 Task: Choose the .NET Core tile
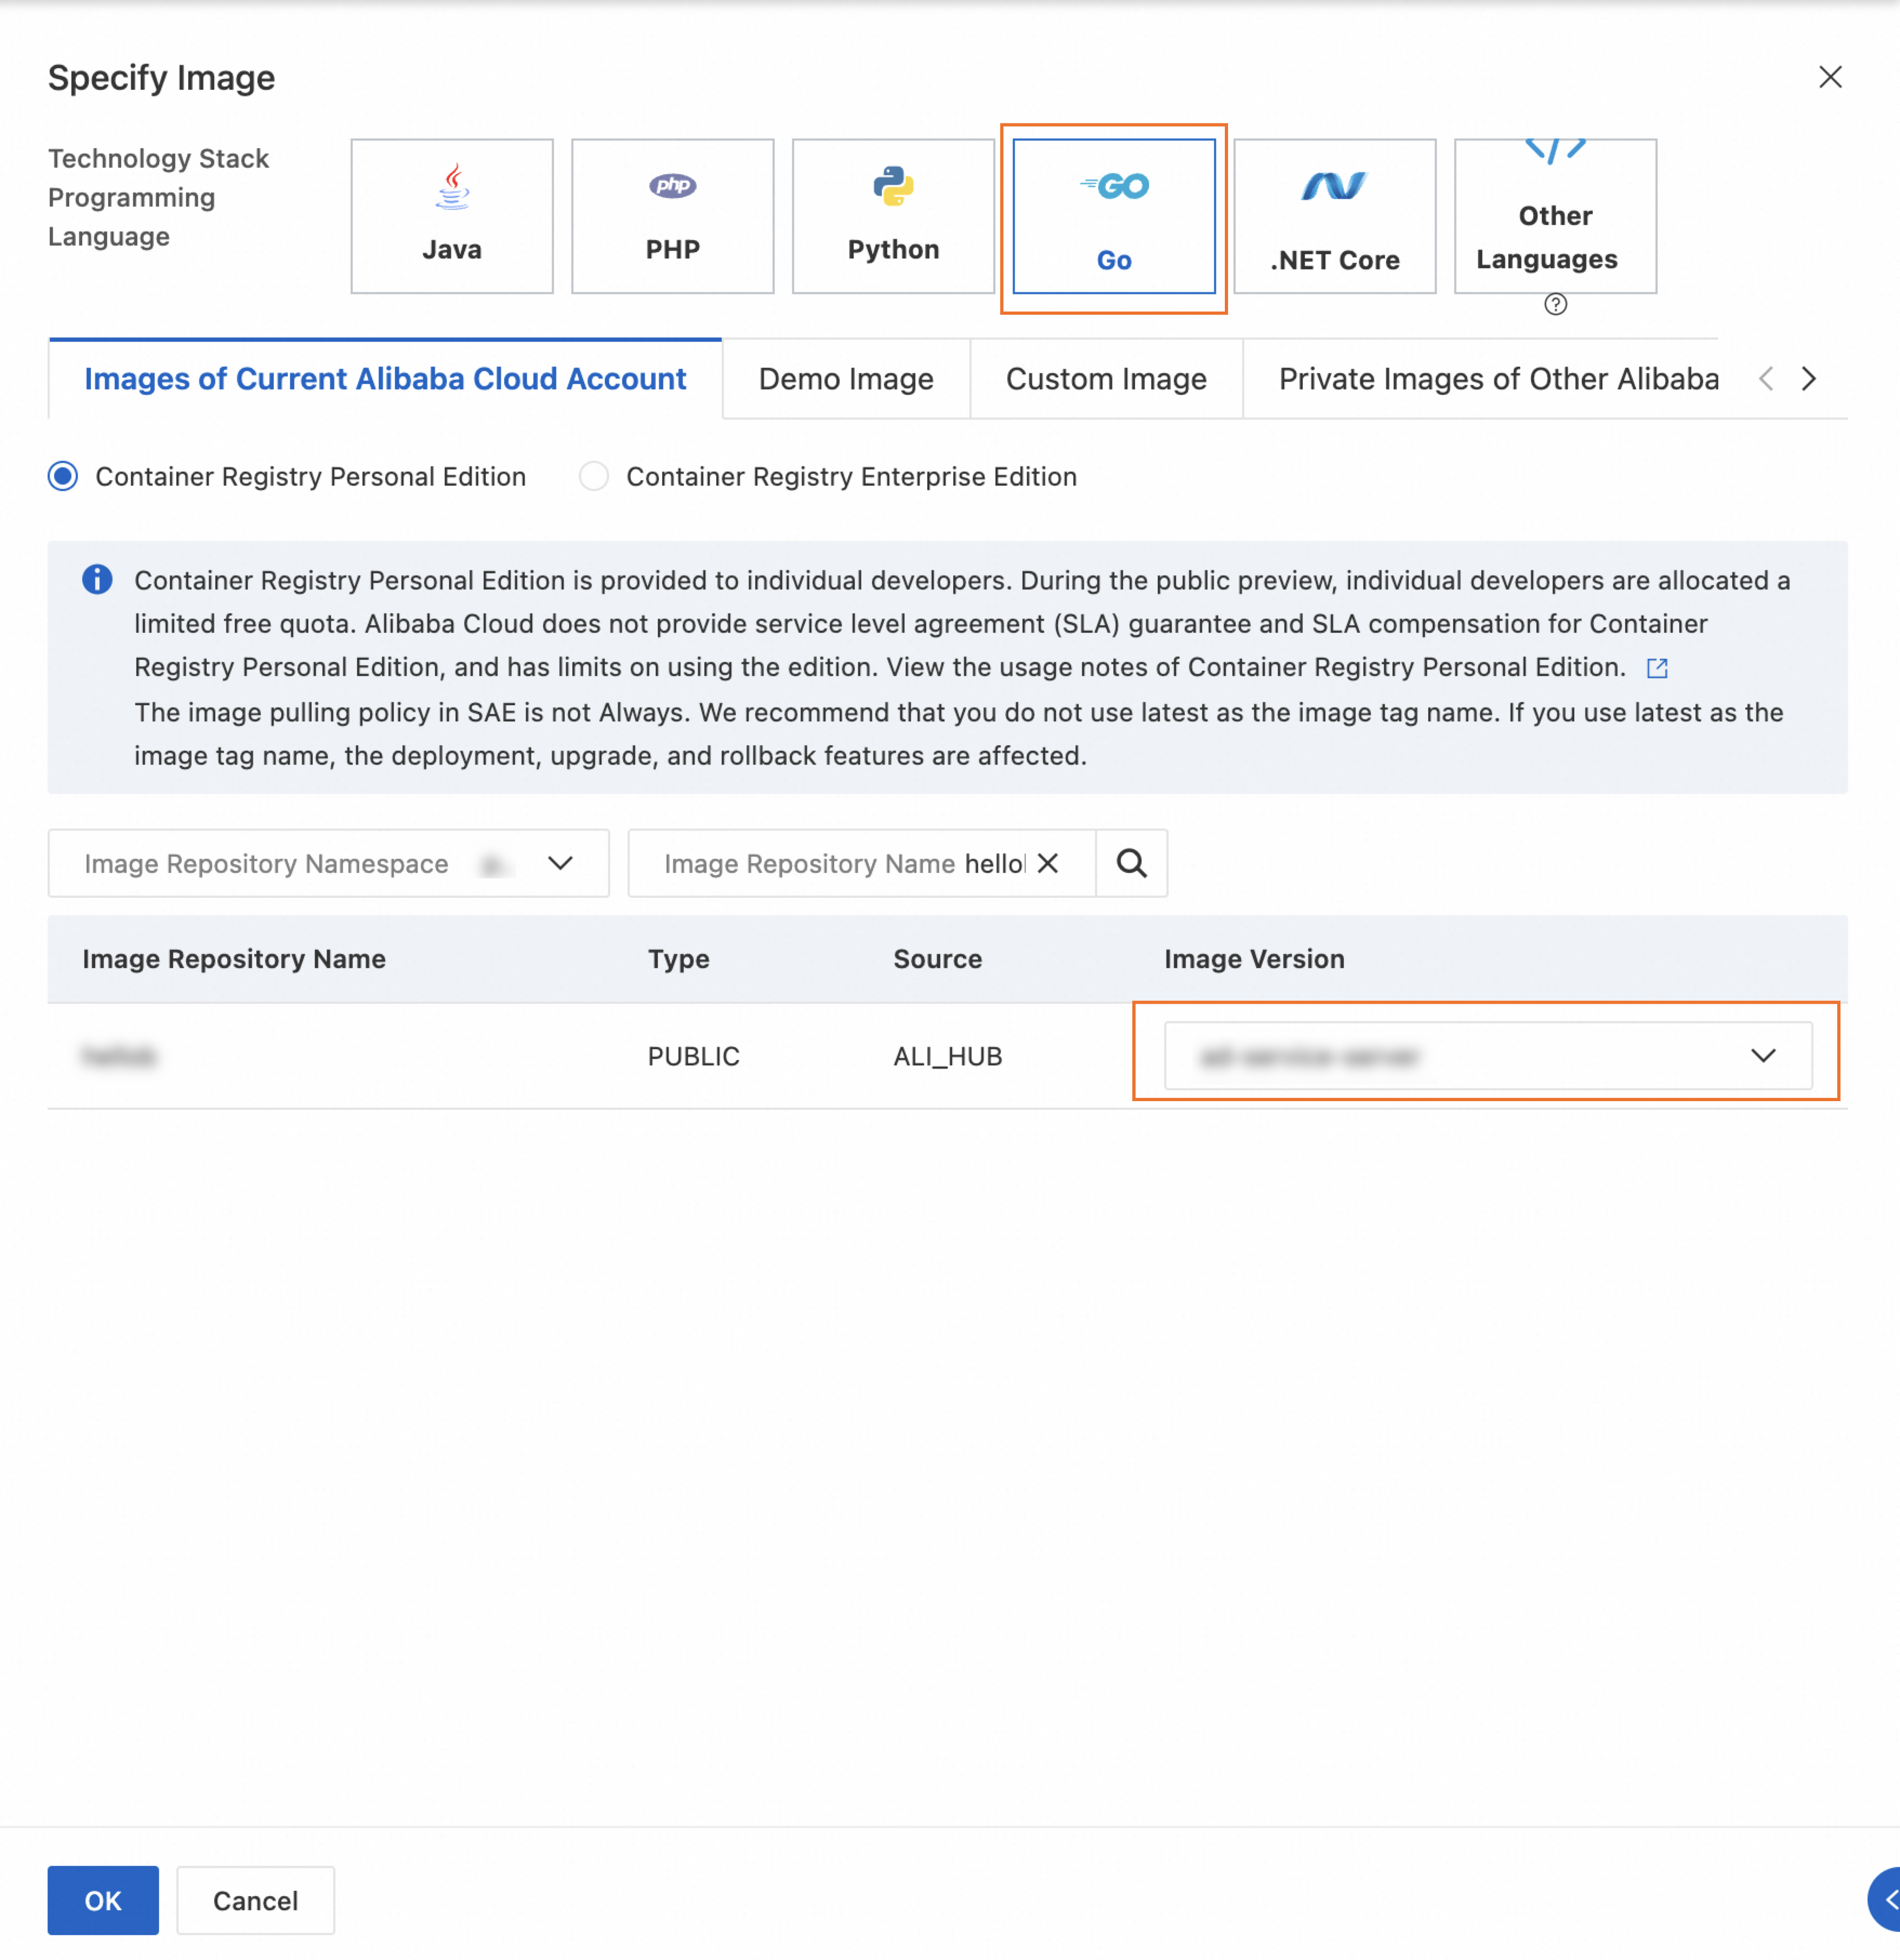click(x=1334, y=215)
